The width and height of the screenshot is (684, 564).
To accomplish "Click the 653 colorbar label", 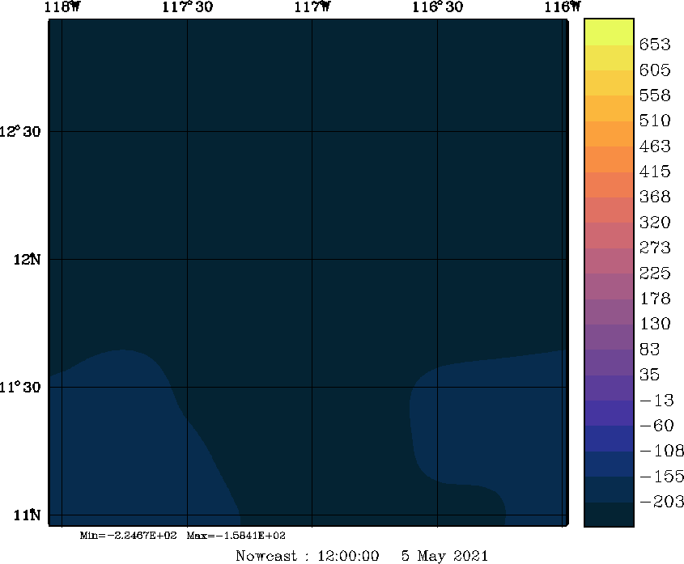I will coord(655,45).
